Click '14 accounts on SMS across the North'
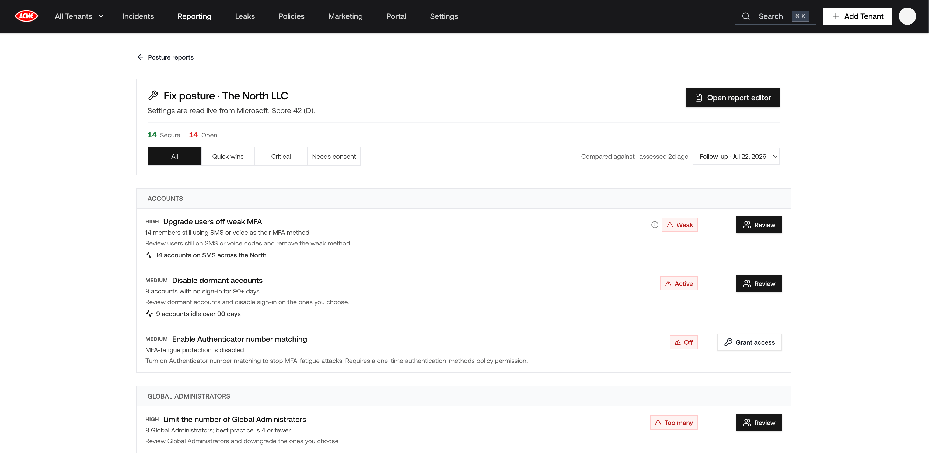The width and height of the screenshot is (929, 464). [x=211, y=255]
